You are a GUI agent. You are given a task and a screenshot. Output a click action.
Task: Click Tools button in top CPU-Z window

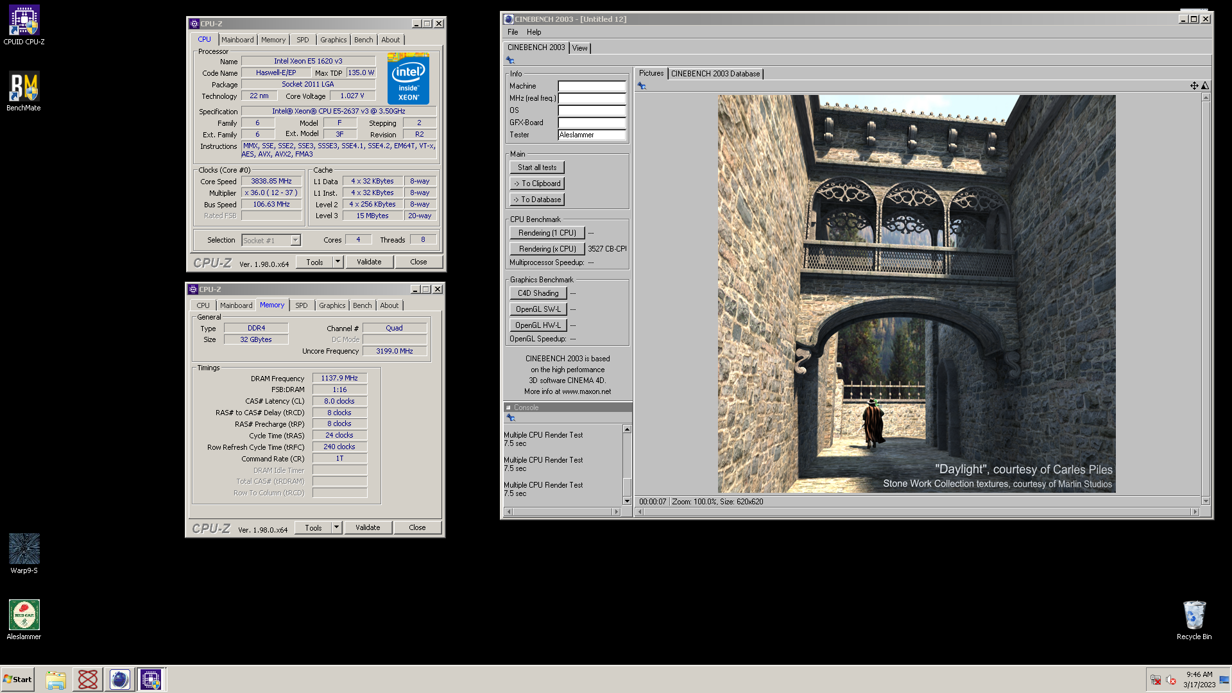[x=314, y=262]
